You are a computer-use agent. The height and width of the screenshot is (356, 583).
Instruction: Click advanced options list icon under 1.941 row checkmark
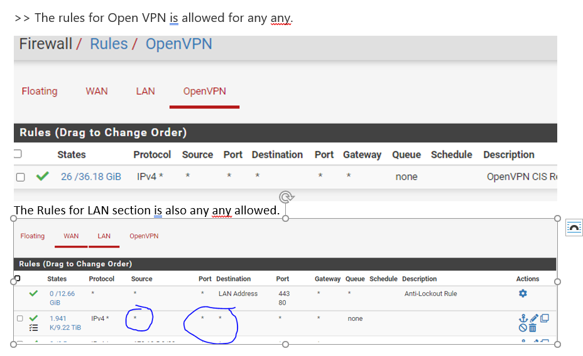[x=33, y=327]
